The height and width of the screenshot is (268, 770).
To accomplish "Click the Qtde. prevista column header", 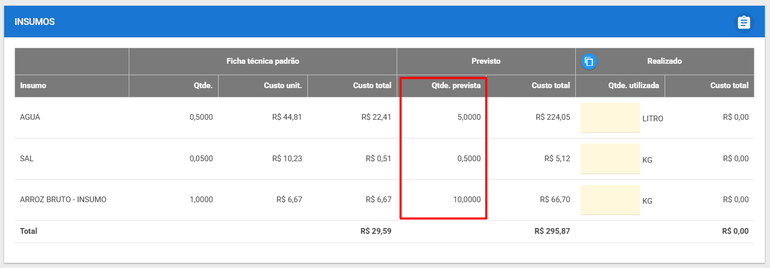I will 456,86.
